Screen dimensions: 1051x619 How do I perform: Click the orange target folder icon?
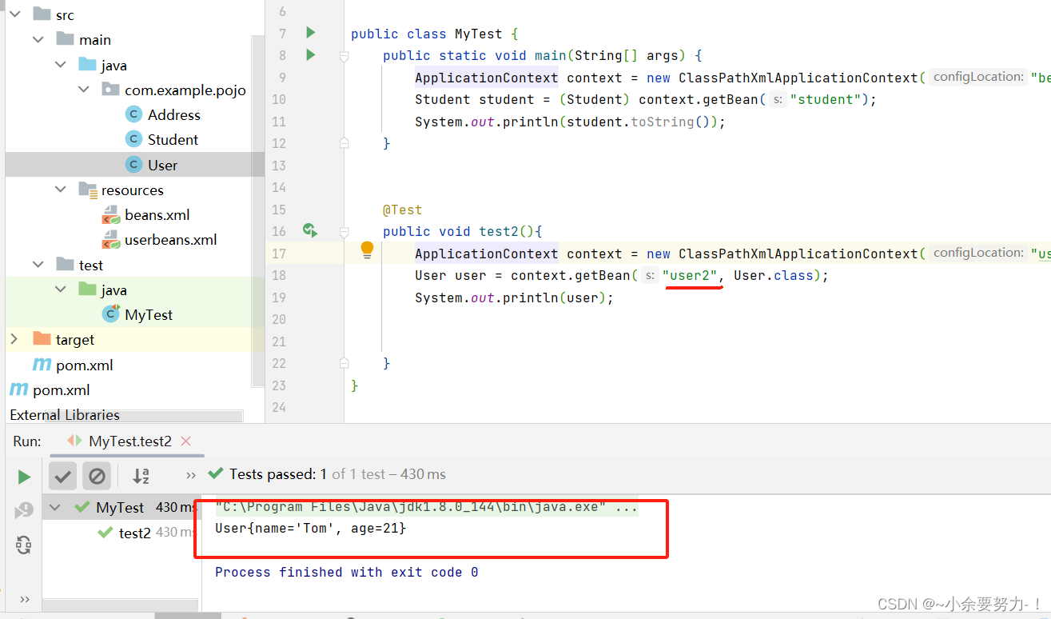(42, 339)
